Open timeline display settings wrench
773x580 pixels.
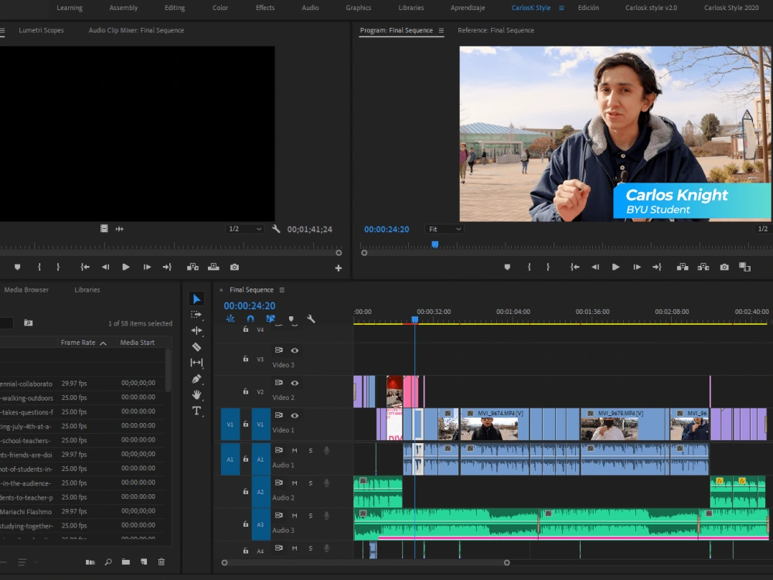311,319
